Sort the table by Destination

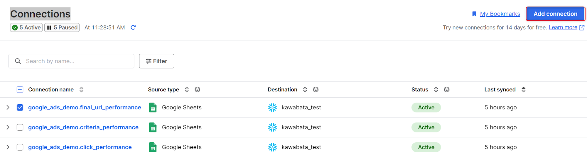click(305, 89)
